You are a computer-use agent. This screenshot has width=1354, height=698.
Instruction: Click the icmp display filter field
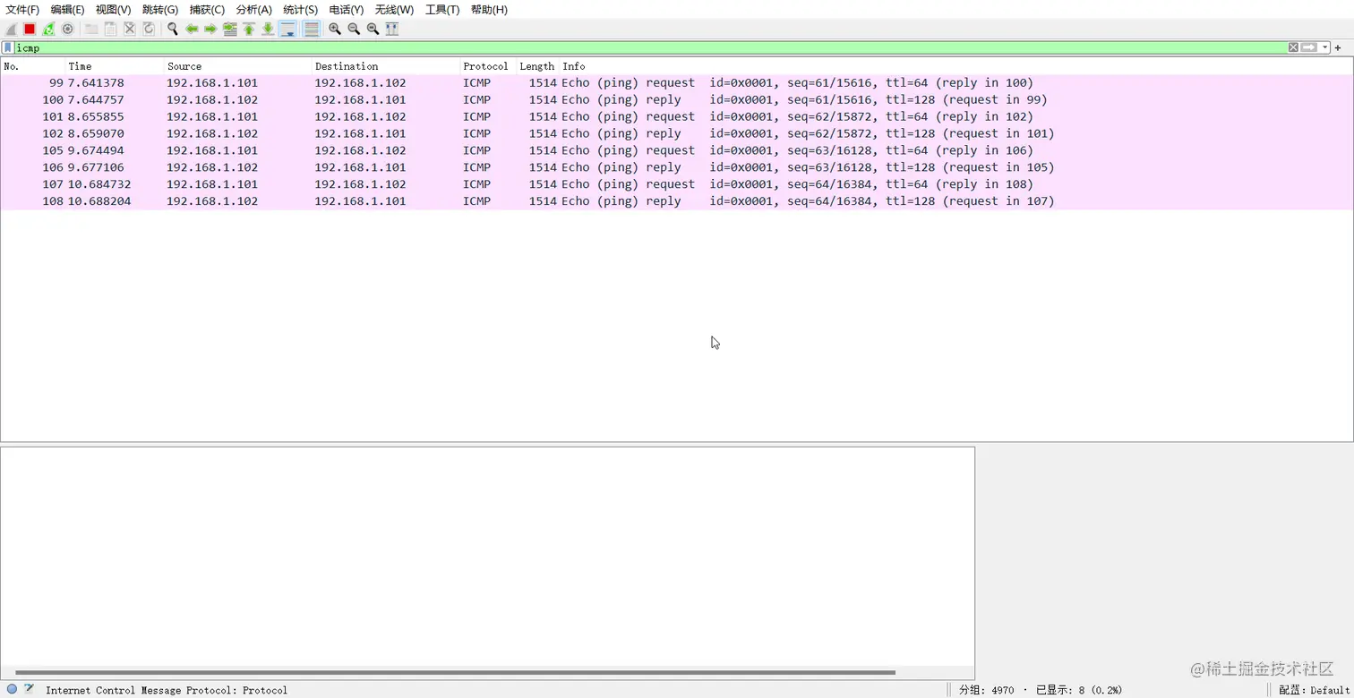coord(650,47)
